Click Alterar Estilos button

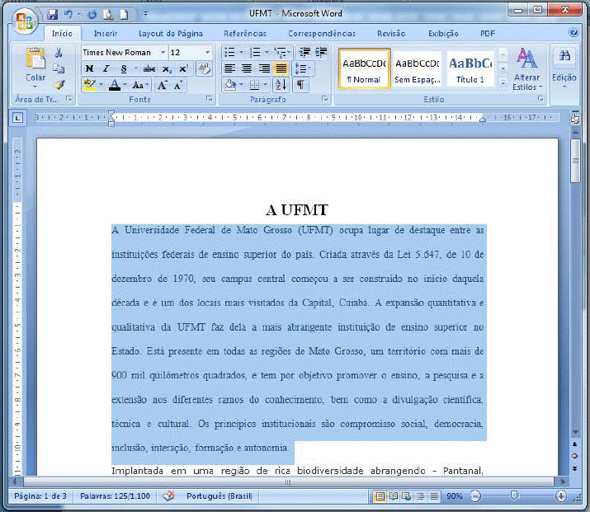click(526, 68)
